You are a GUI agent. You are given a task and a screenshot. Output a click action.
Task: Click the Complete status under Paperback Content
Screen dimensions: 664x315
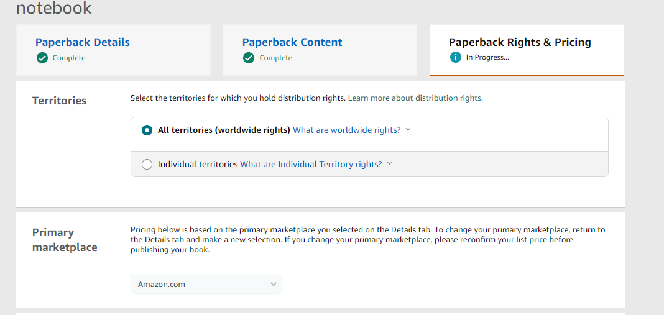click(275, 58)
